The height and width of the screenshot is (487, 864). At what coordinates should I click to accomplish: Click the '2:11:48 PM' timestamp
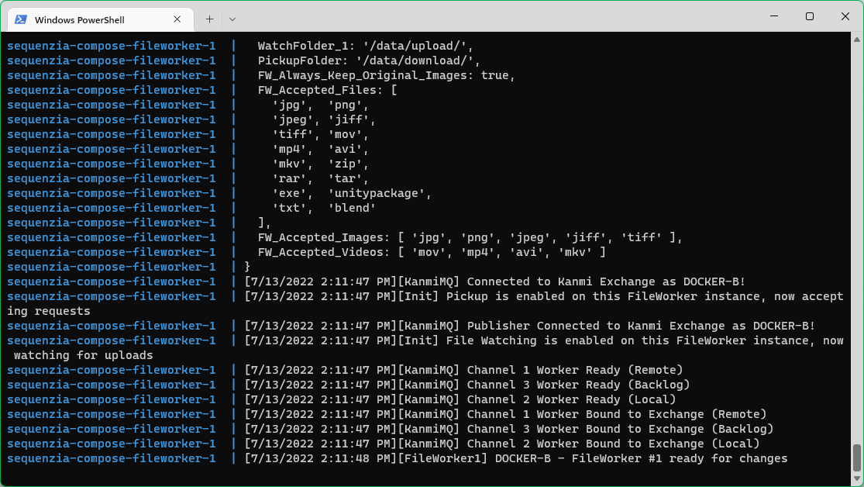pyautogui.click(x=355, y=459)
